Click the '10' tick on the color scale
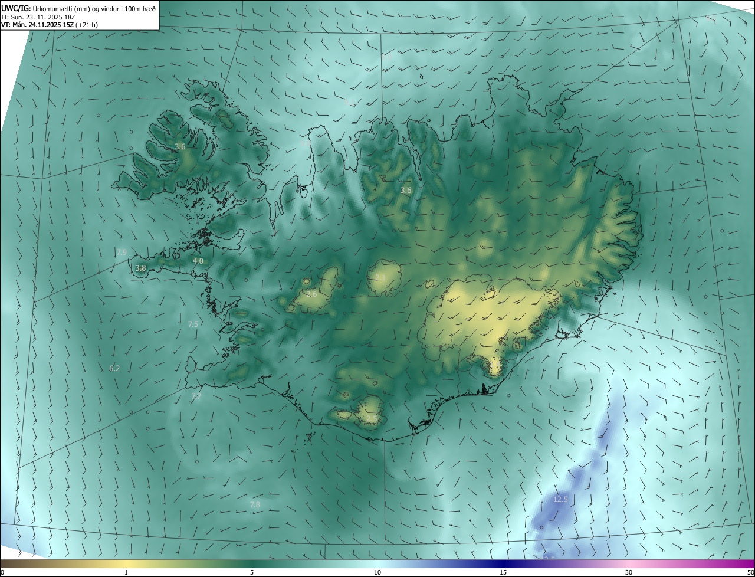 [377, 572]
